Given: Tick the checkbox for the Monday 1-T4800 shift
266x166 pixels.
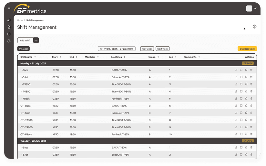Looking at the screenshot, I should [241, 91].
